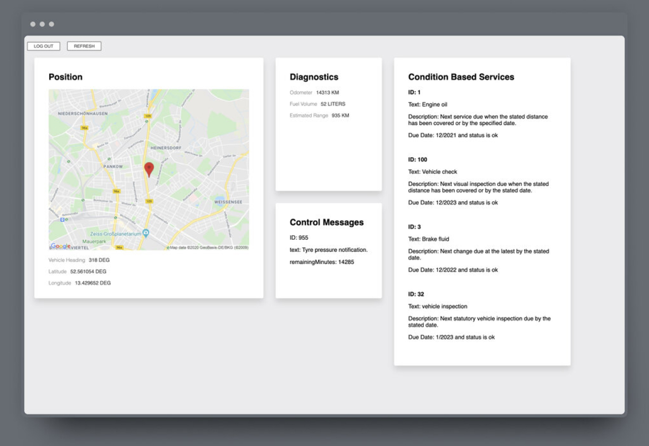Click the PANKOW label on the map

(113, 166)
